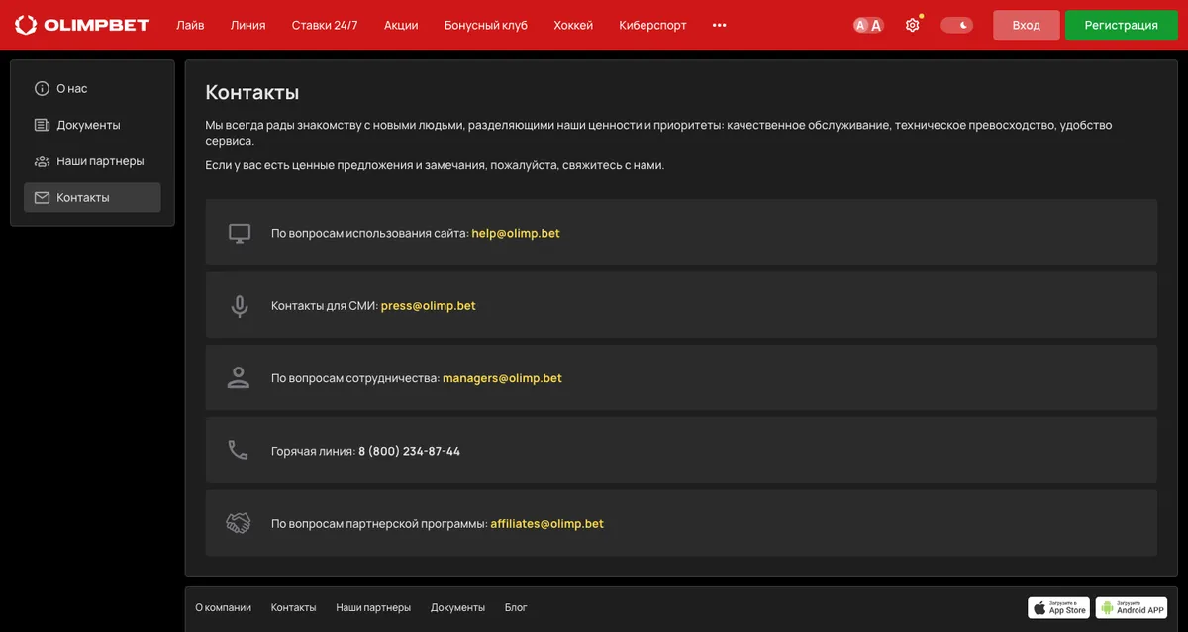Open the footer Наши партнеры link
The width and height of the screenshot is (1188, 632).
coord(373,607)
